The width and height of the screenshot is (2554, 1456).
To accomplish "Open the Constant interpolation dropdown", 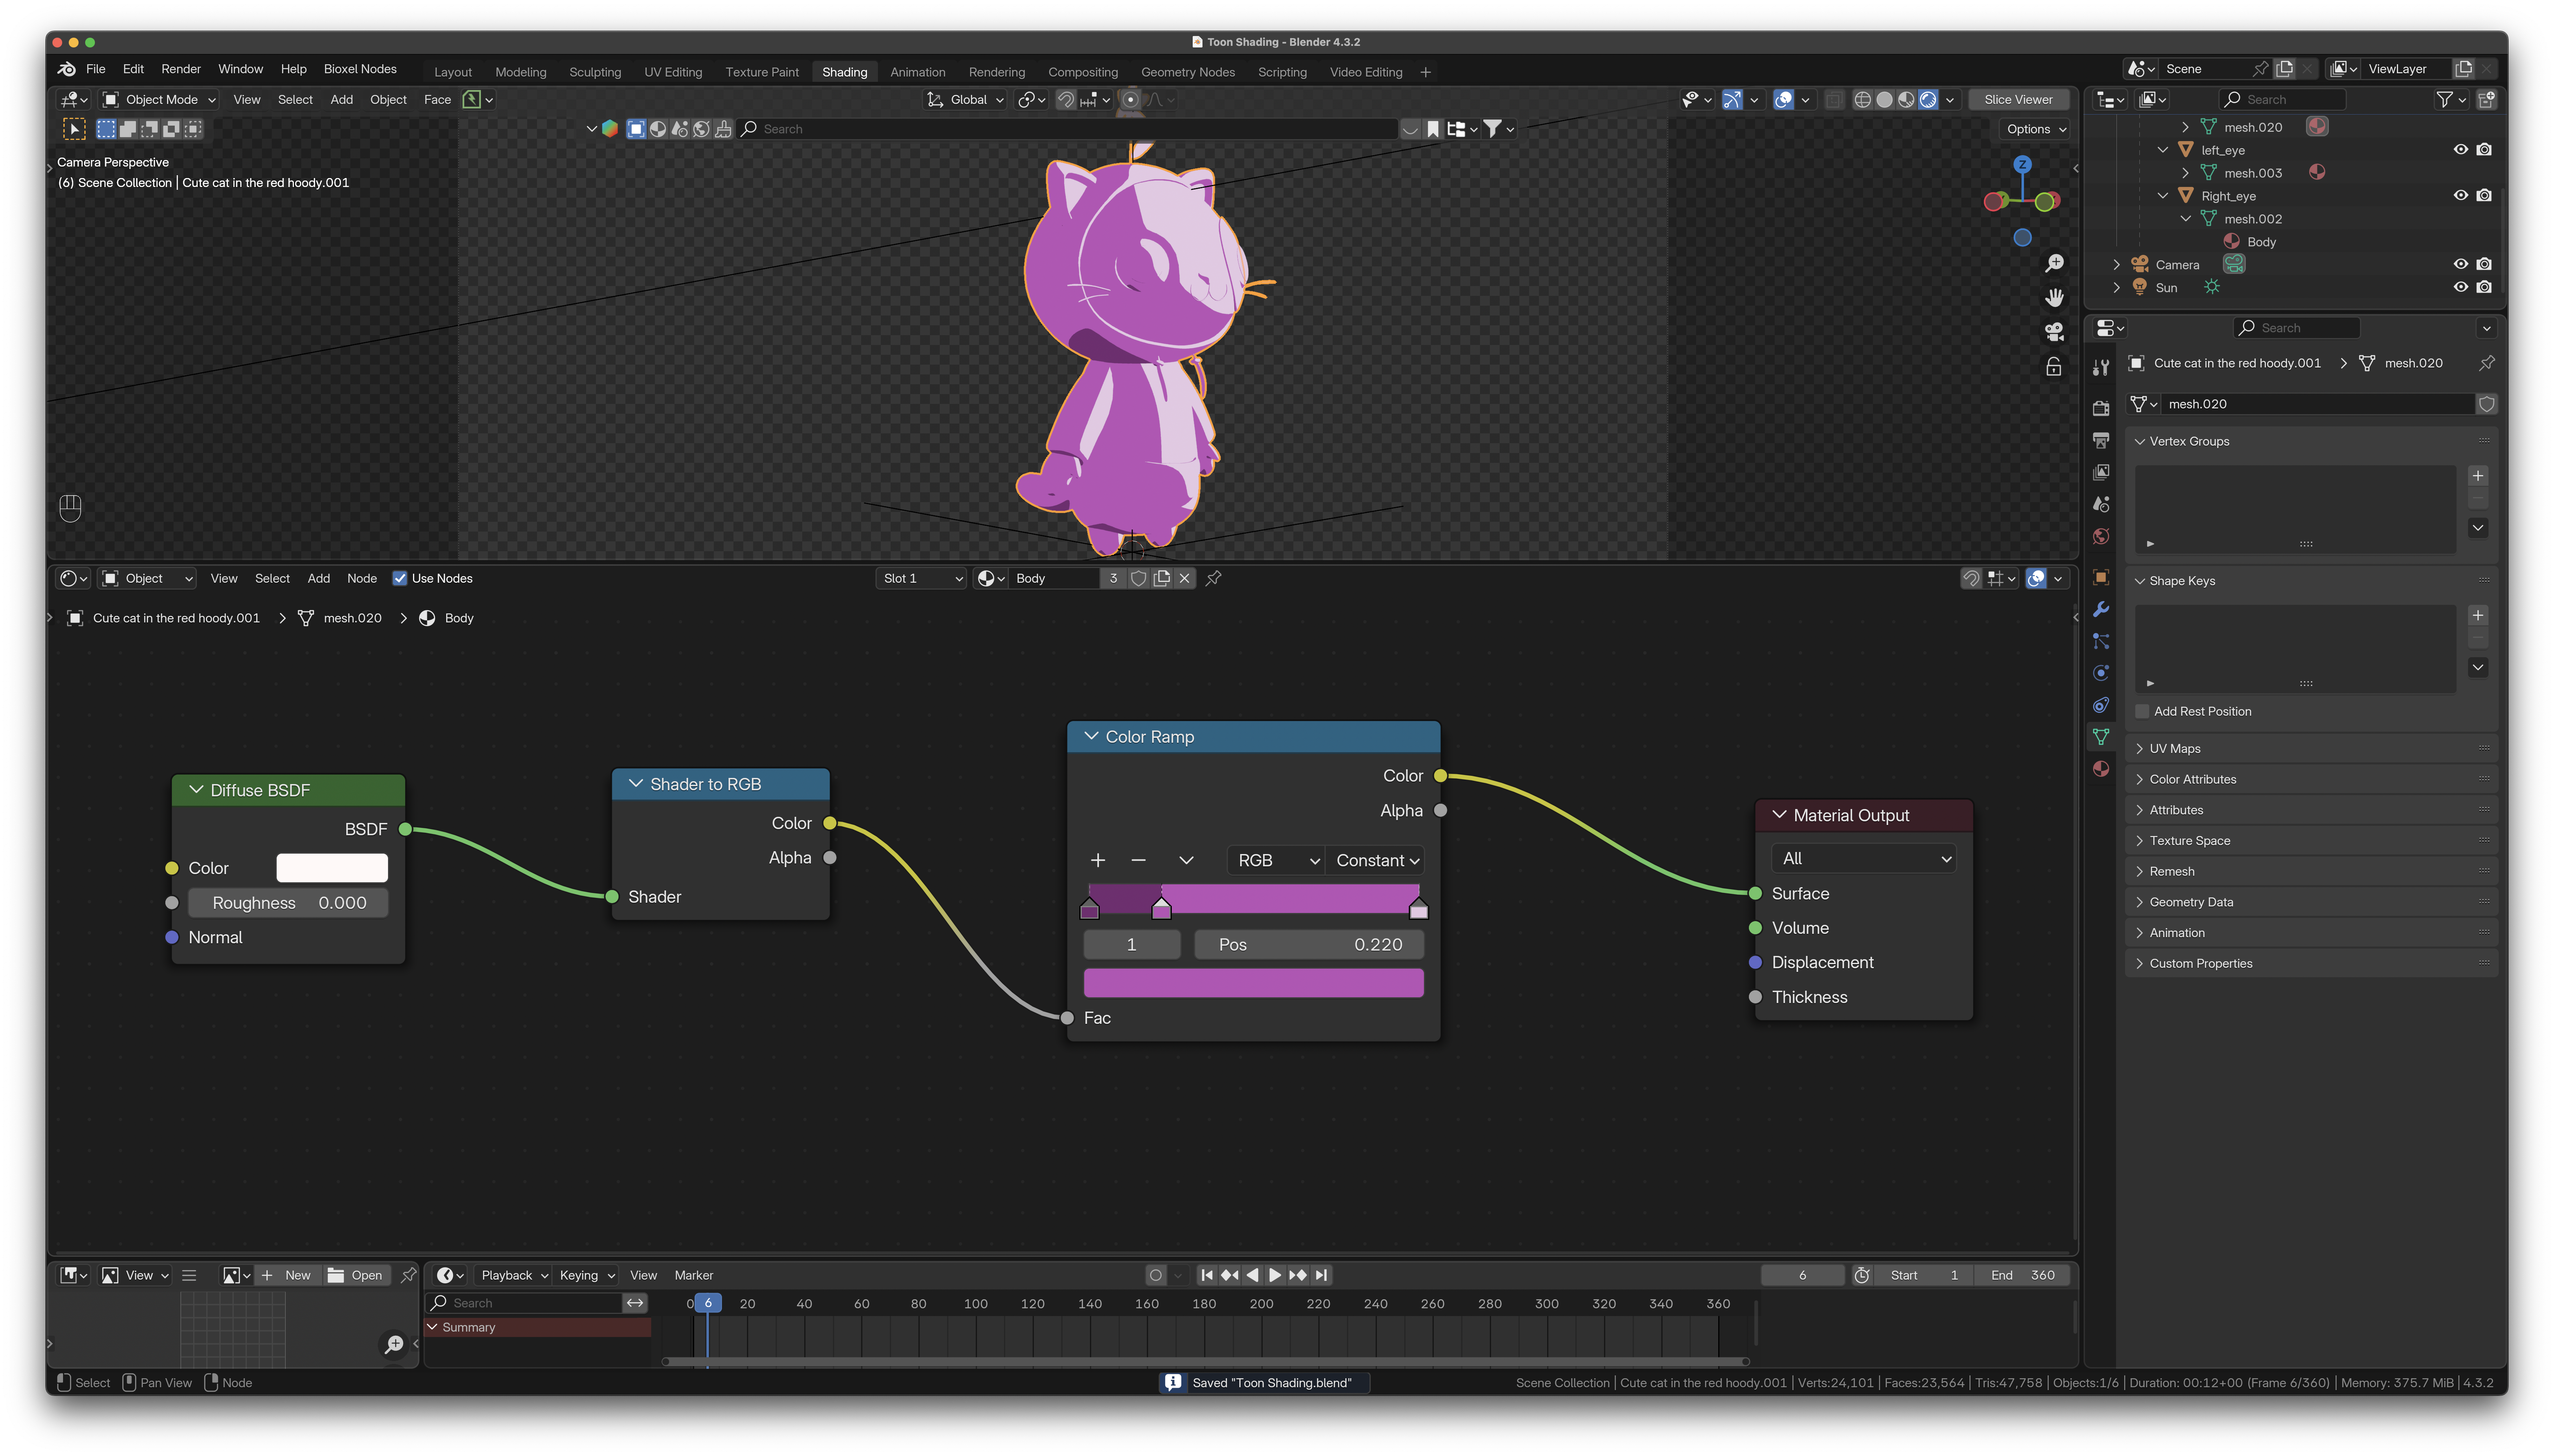I will coord(1376,860).
